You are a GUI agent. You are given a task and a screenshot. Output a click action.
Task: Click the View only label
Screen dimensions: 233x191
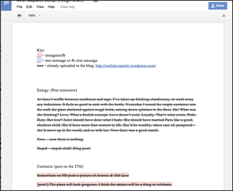click(67, 7)
